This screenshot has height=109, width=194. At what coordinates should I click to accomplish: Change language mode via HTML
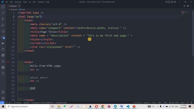(165, 103)
